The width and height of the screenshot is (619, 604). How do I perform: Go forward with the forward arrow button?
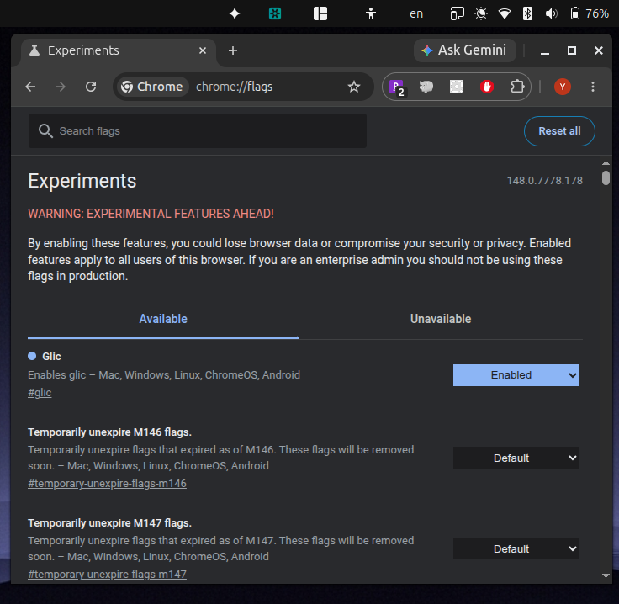pyautogui.click(x=61, y=87)
